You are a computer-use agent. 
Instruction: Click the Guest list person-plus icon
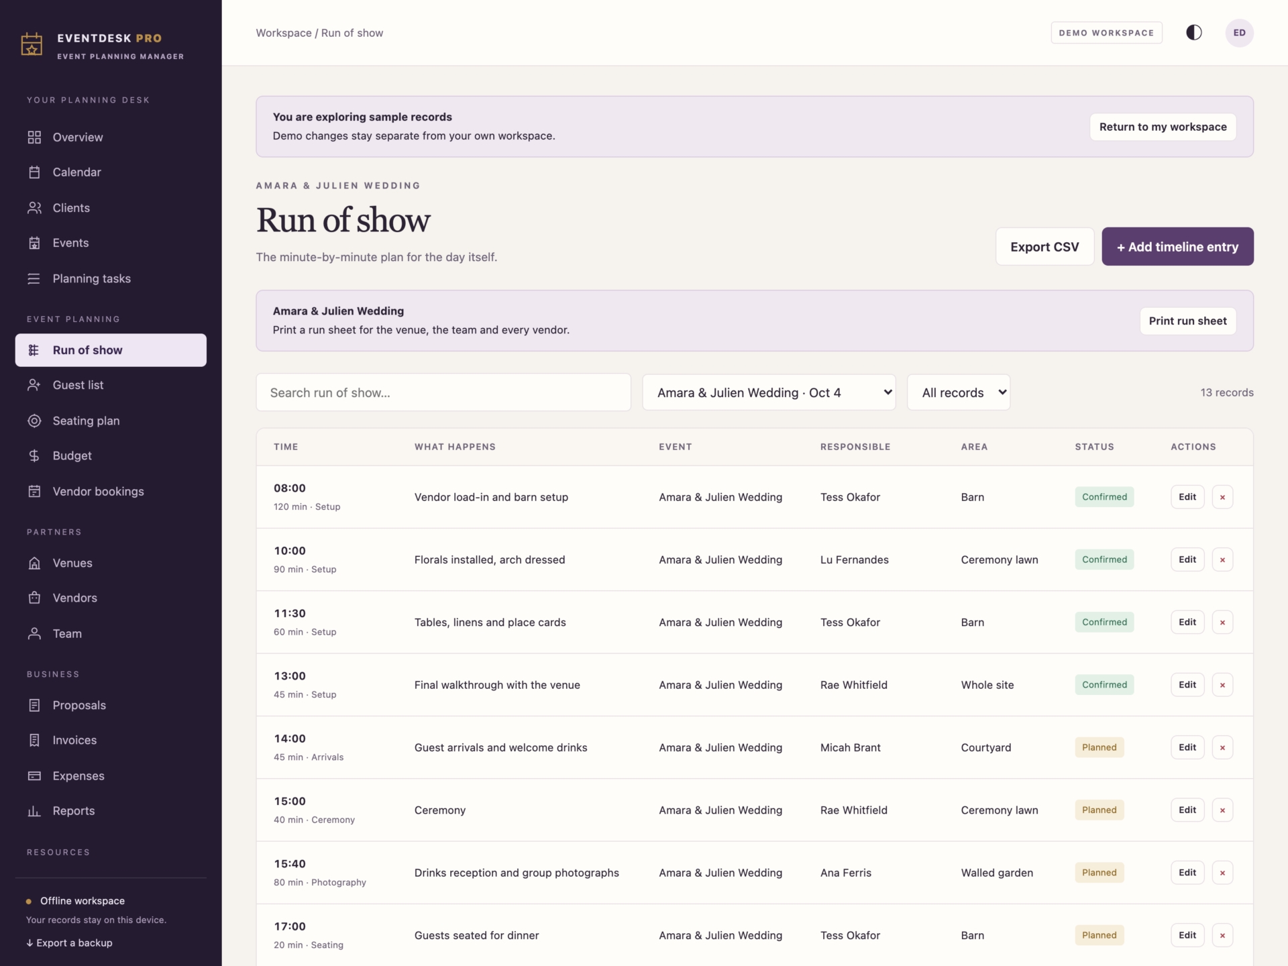click(x=34, y=385)
